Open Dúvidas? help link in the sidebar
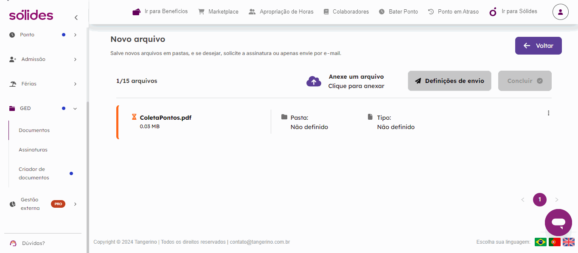Screen dimensions: 578x253 [33, 243]
